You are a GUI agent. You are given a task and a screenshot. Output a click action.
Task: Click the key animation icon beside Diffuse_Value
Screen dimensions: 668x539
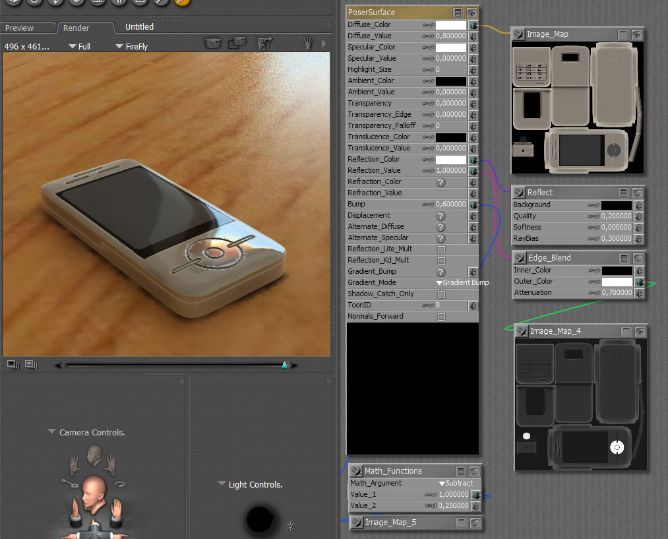[429, 36]
